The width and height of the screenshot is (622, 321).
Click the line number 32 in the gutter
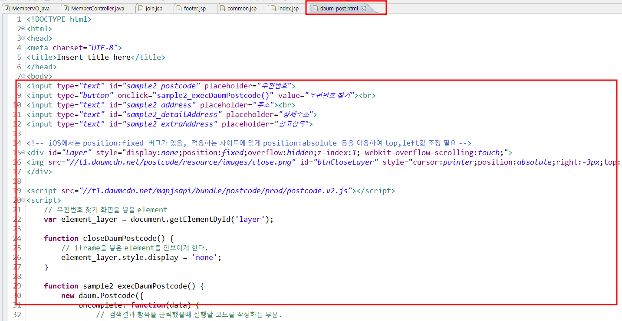tap(17, 315)
